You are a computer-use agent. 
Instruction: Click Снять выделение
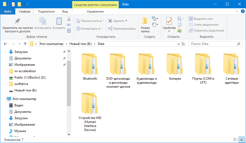(203, 25)
